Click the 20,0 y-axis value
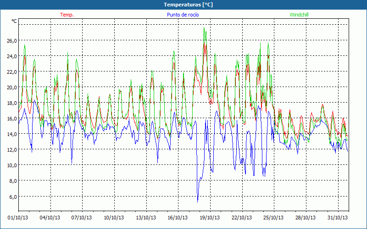The height and width of the screenshot is (229, 367). 12,87
